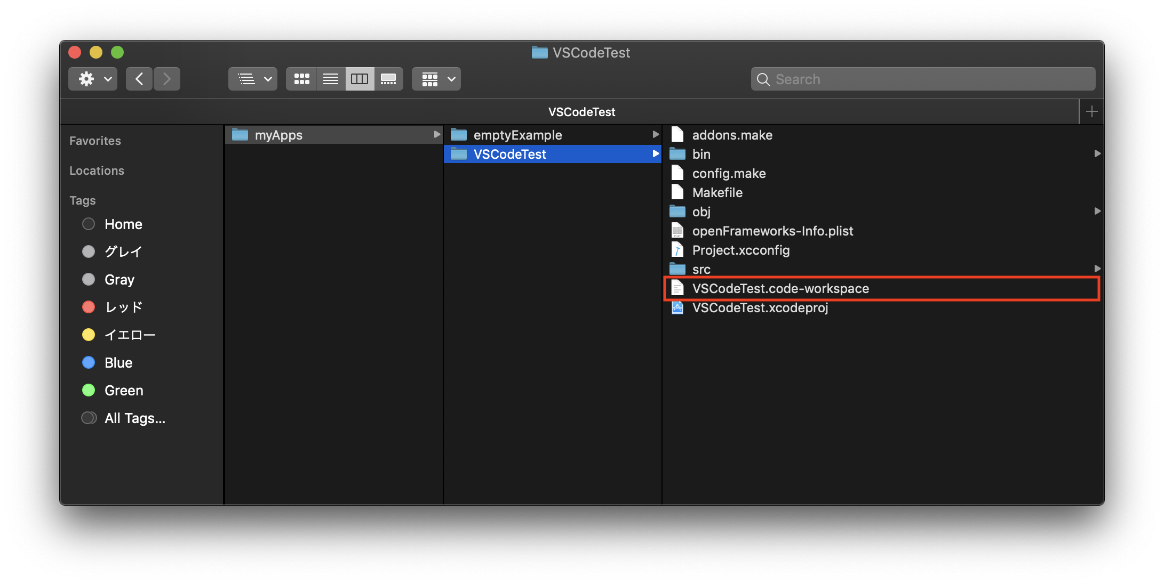Select VSCodeTest.xcodeproj in the file list
This screenshot has height=584, width=1164.
[761, 307]
